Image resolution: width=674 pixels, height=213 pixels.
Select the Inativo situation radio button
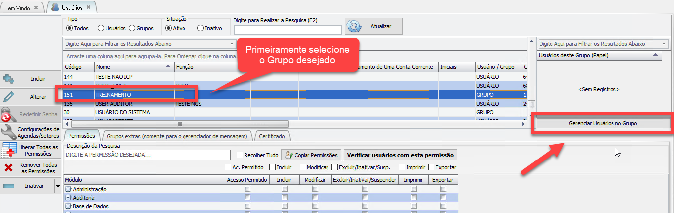[201, 28]
